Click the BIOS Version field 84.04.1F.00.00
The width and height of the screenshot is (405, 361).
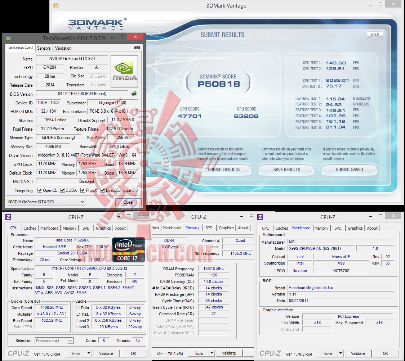pyautogui.click(x=82, y=94)
